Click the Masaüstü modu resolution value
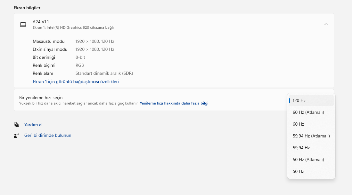This screenshot has width=352, height=195. coord(95,41)
